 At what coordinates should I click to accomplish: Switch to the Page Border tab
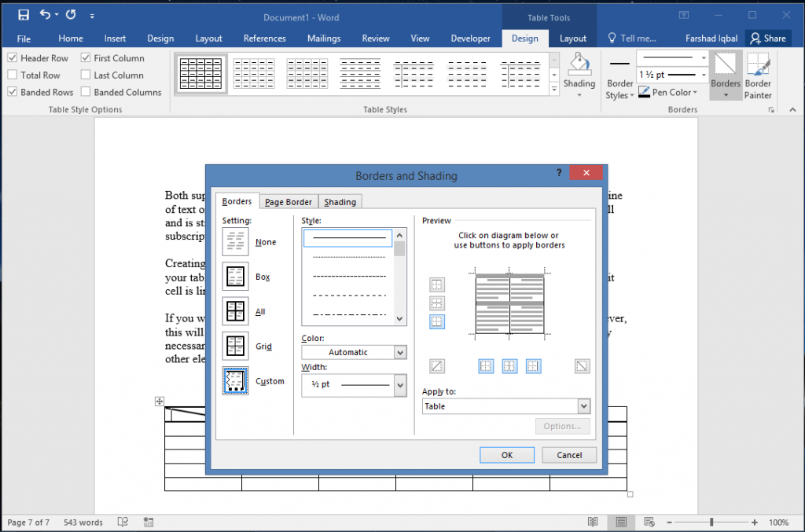point(288,201)
